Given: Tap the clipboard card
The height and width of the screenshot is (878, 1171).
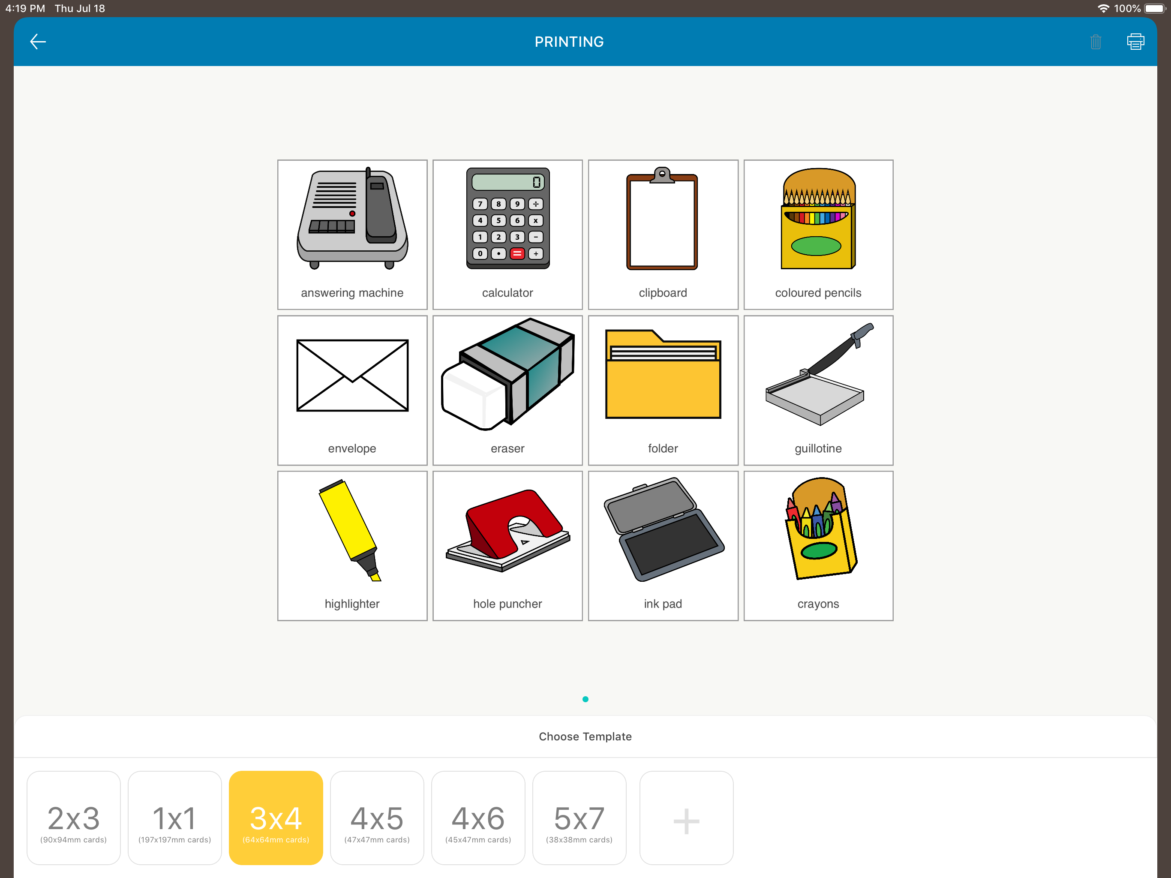Looking at the screenshot, I should tap(663, 234).
